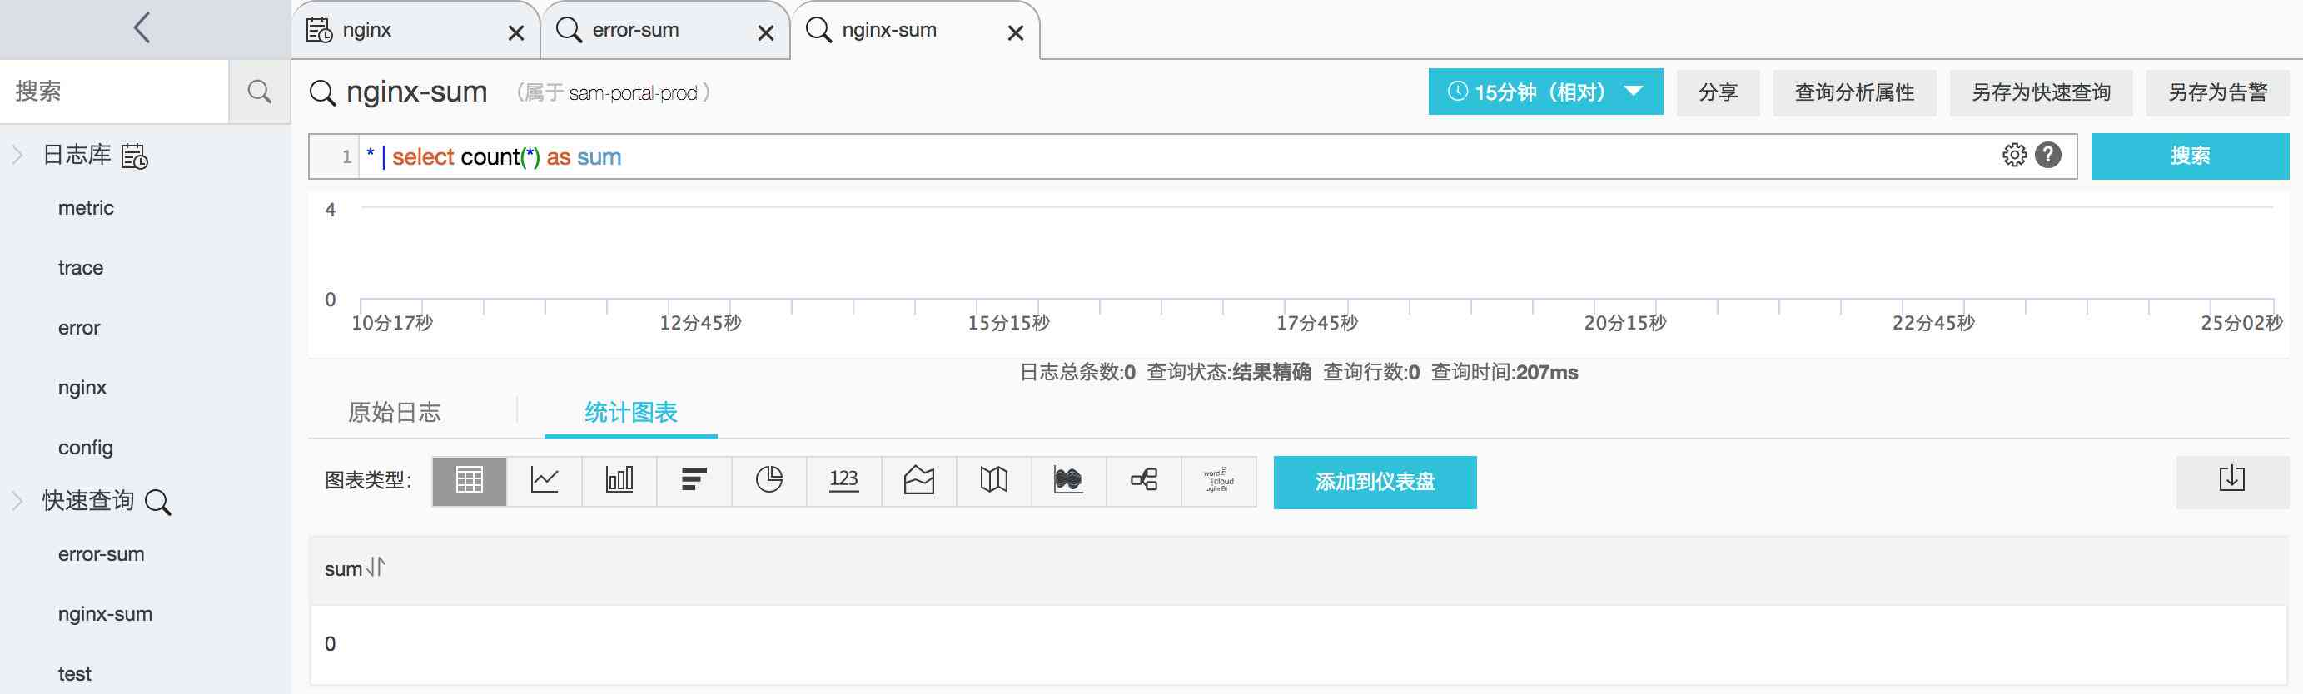The image size is (2303, 694).
Task: Click the 15分15秒 timeline label
Action: tap(1008, 322)
